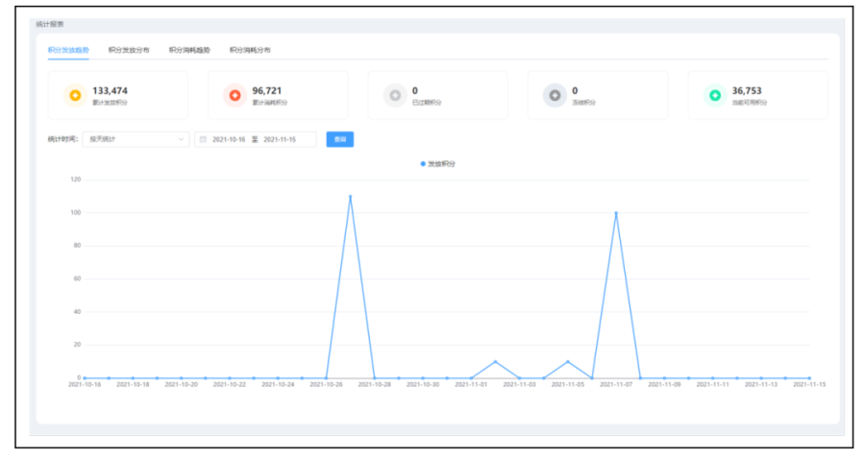Click the end date 2021-11-15 field
The image size is (865, 459).
click(x=280, y=139)
